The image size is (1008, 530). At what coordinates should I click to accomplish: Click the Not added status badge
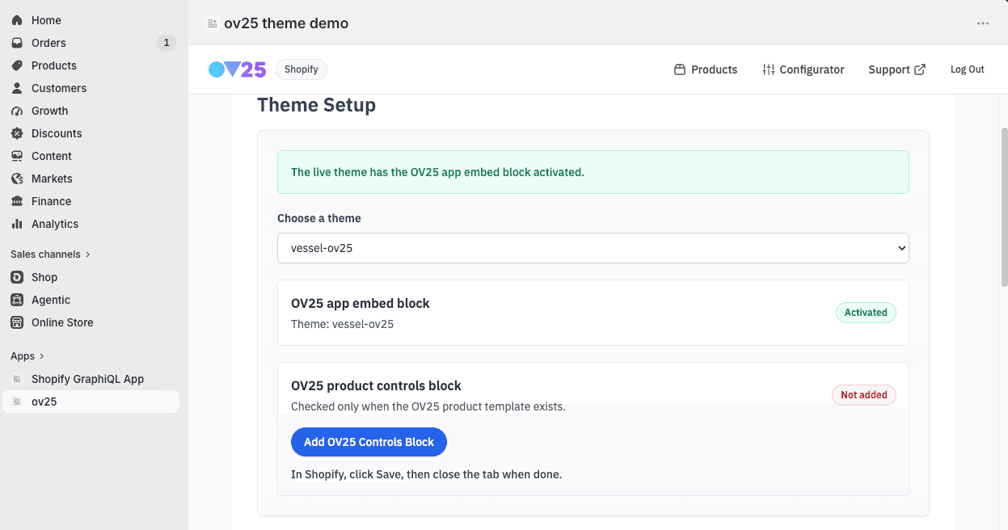[864, 395]
